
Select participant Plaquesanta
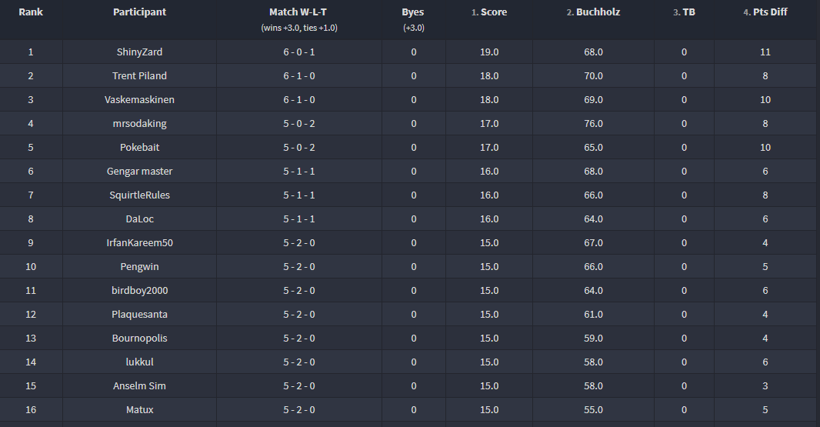pyautogui.click(x=140, y=315)
